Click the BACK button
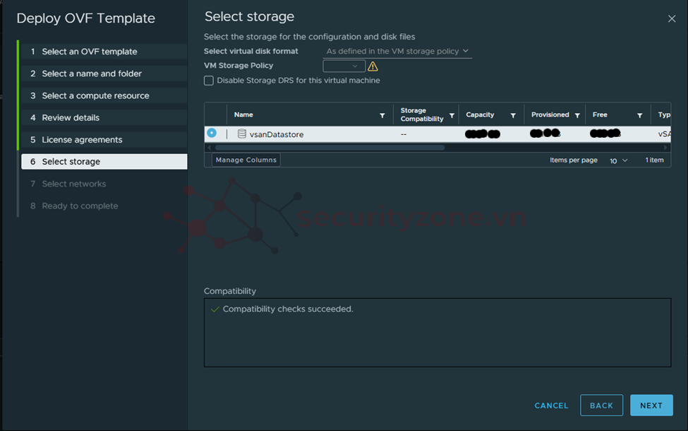688x431 pixels. coord(601,406)
